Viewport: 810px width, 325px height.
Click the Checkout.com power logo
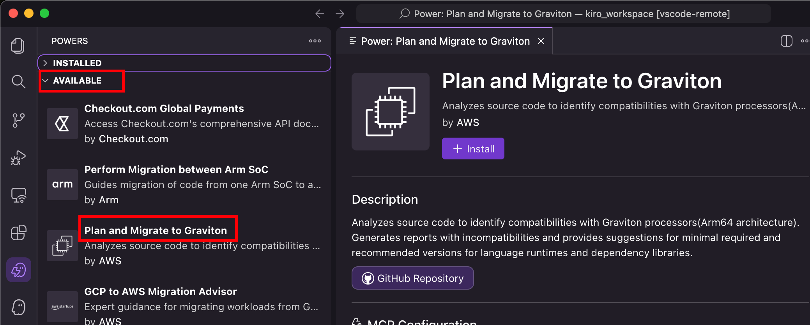point(62,124)
